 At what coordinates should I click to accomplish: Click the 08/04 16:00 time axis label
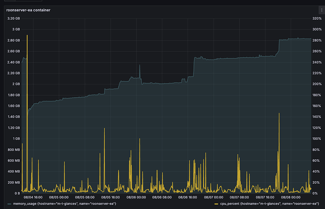click(x=33, y=197)
